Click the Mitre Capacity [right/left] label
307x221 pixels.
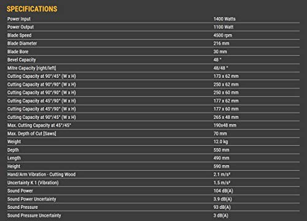(32, 68)
